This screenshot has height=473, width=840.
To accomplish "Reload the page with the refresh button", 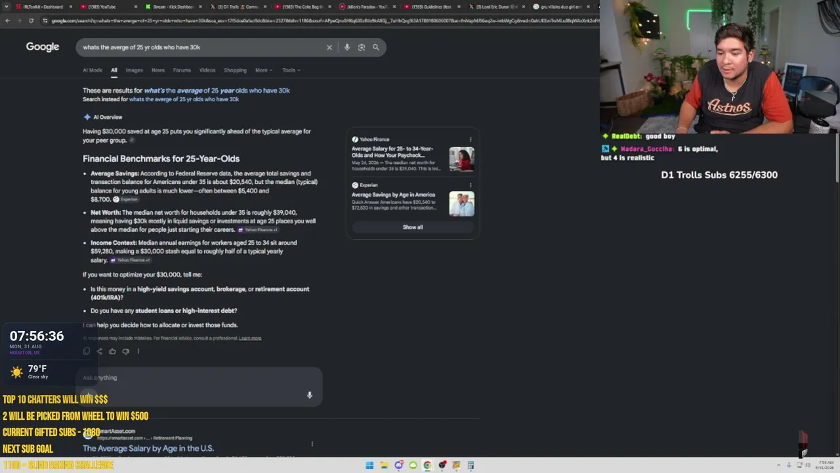I will (x=31, y=20).
